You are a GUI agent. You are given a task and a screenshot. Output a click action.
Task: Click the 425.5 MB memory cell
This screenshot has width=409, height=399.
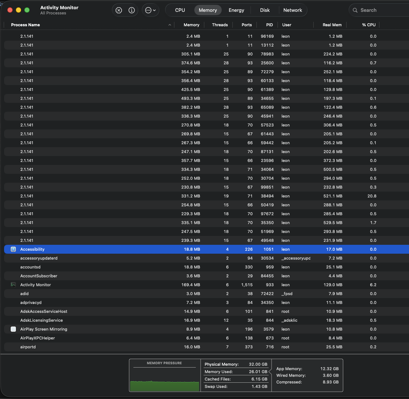[191, 89]
